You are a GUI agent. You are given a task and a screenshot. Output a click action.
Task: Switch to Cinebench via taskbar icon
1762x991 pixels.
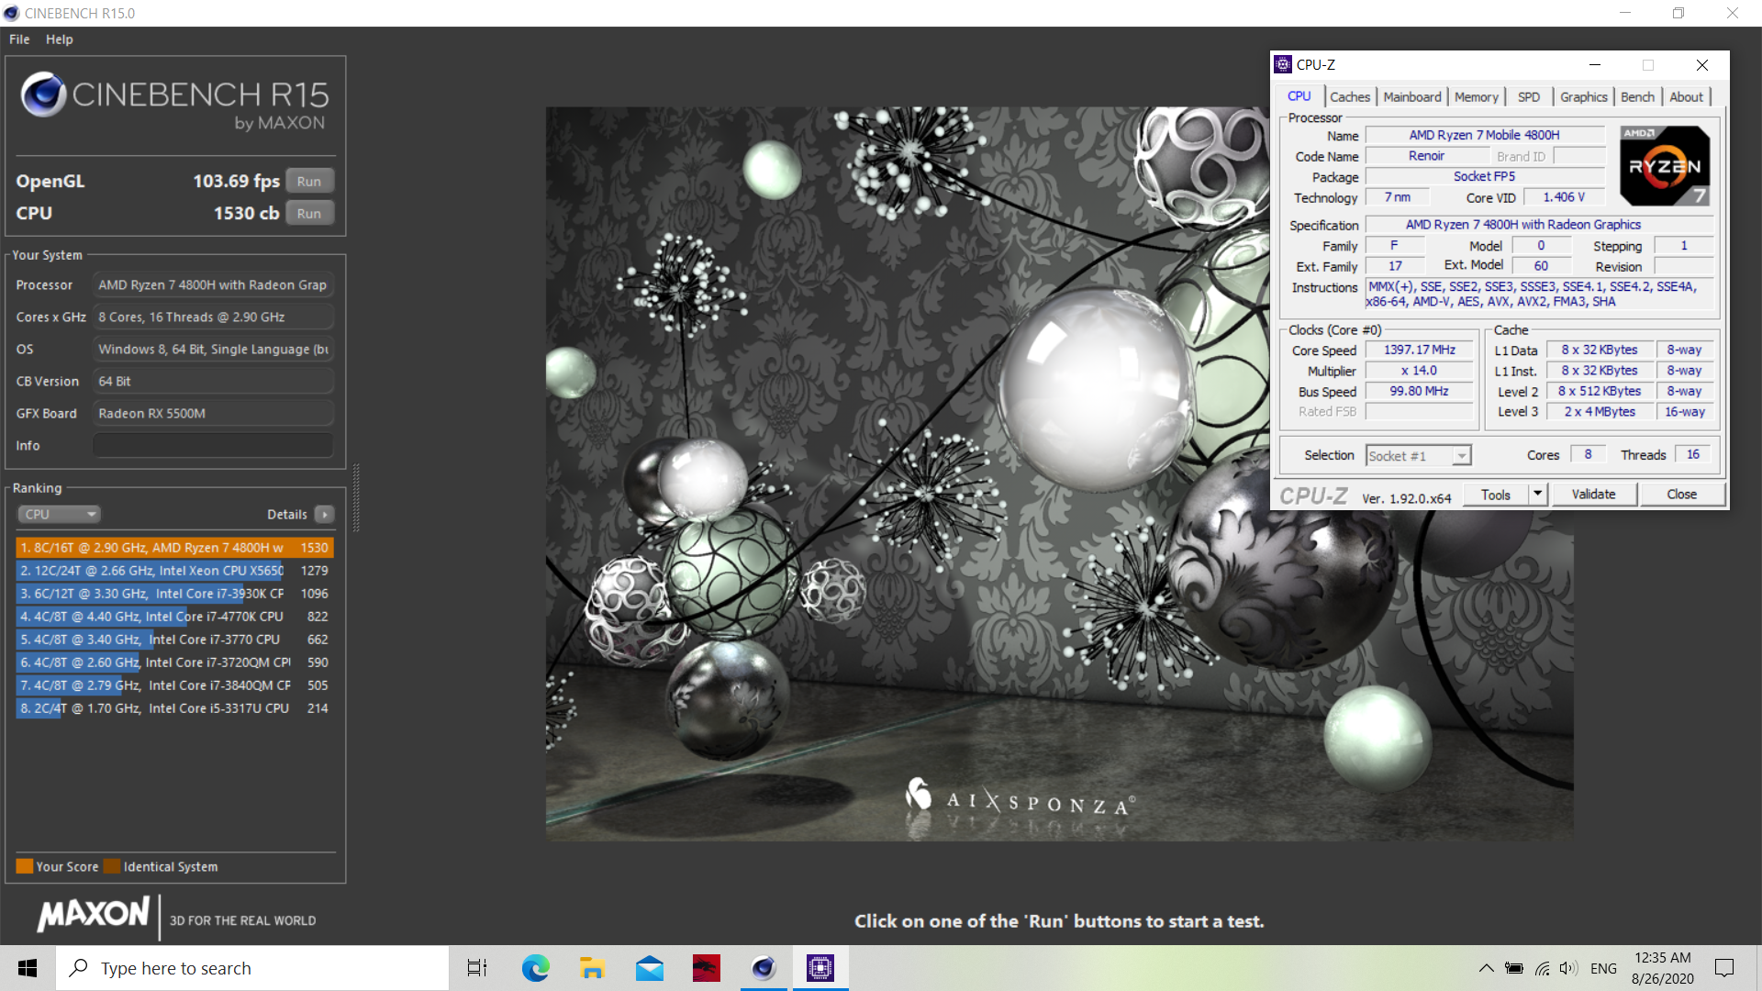click(x=764, y=968)
